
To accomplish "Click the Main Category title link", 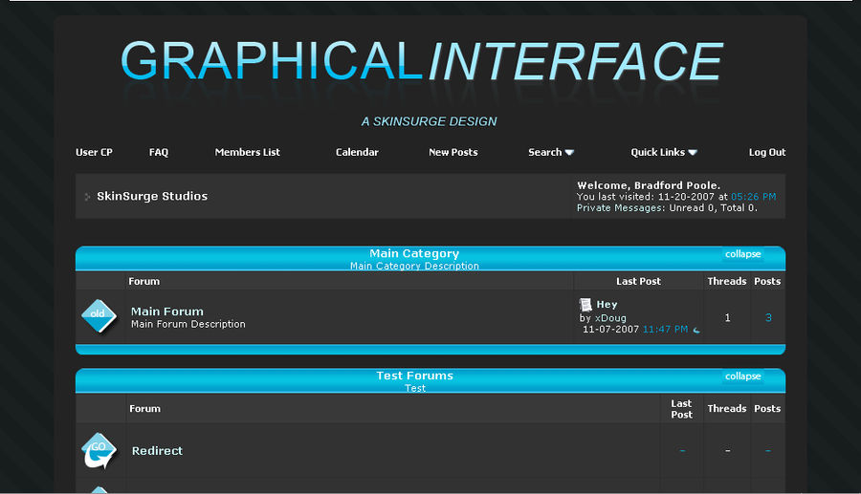I will pos(414,253).
